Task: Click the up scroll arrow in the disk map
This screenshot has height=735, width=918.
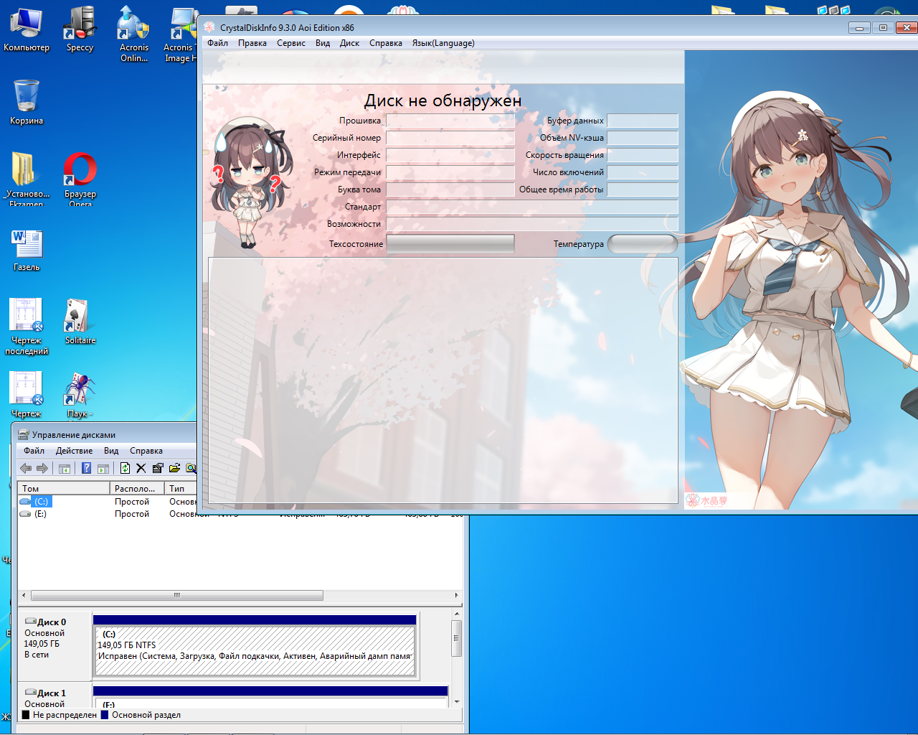Action: click(x=457, y=614)
